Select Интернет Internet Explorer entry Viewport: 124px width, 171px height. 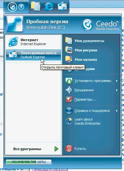[x=33, y=42]
